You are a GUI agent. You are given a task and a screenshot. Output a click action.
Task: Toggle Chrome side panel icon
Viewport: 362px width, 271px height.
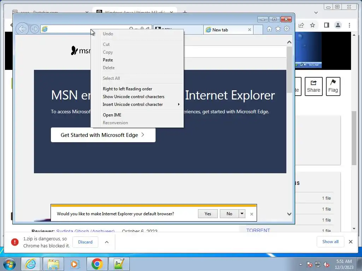(326, 25)
